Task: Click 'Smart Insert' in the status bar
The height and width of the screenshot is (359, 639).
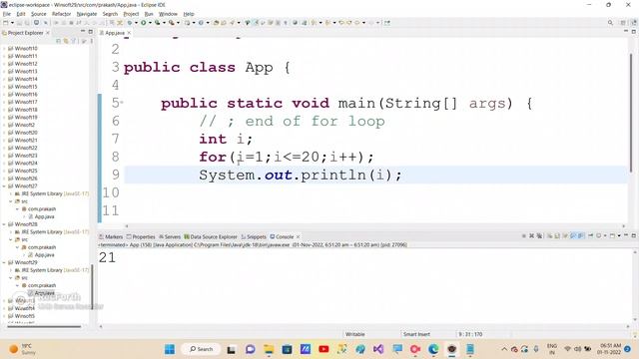Action: pyautogui.click(x=416, y=334)
